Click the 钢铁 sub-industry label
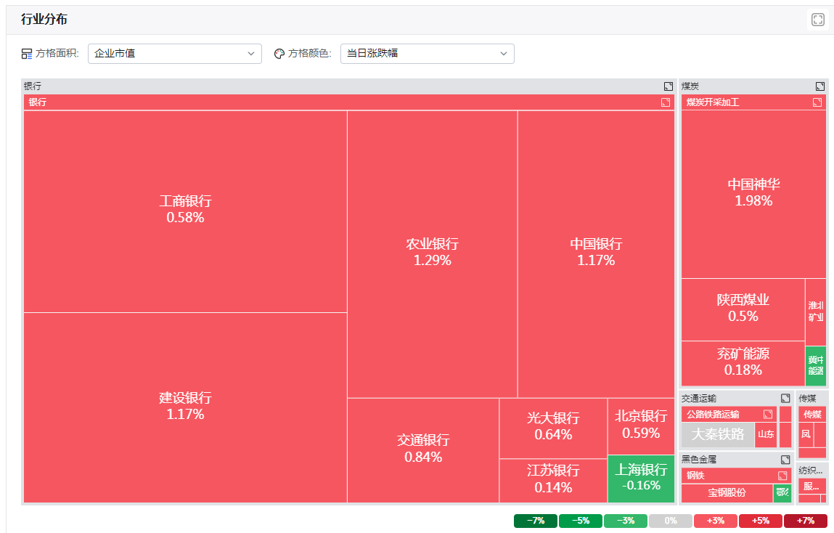This screenshot has height=533, width=834. [695, 476]
